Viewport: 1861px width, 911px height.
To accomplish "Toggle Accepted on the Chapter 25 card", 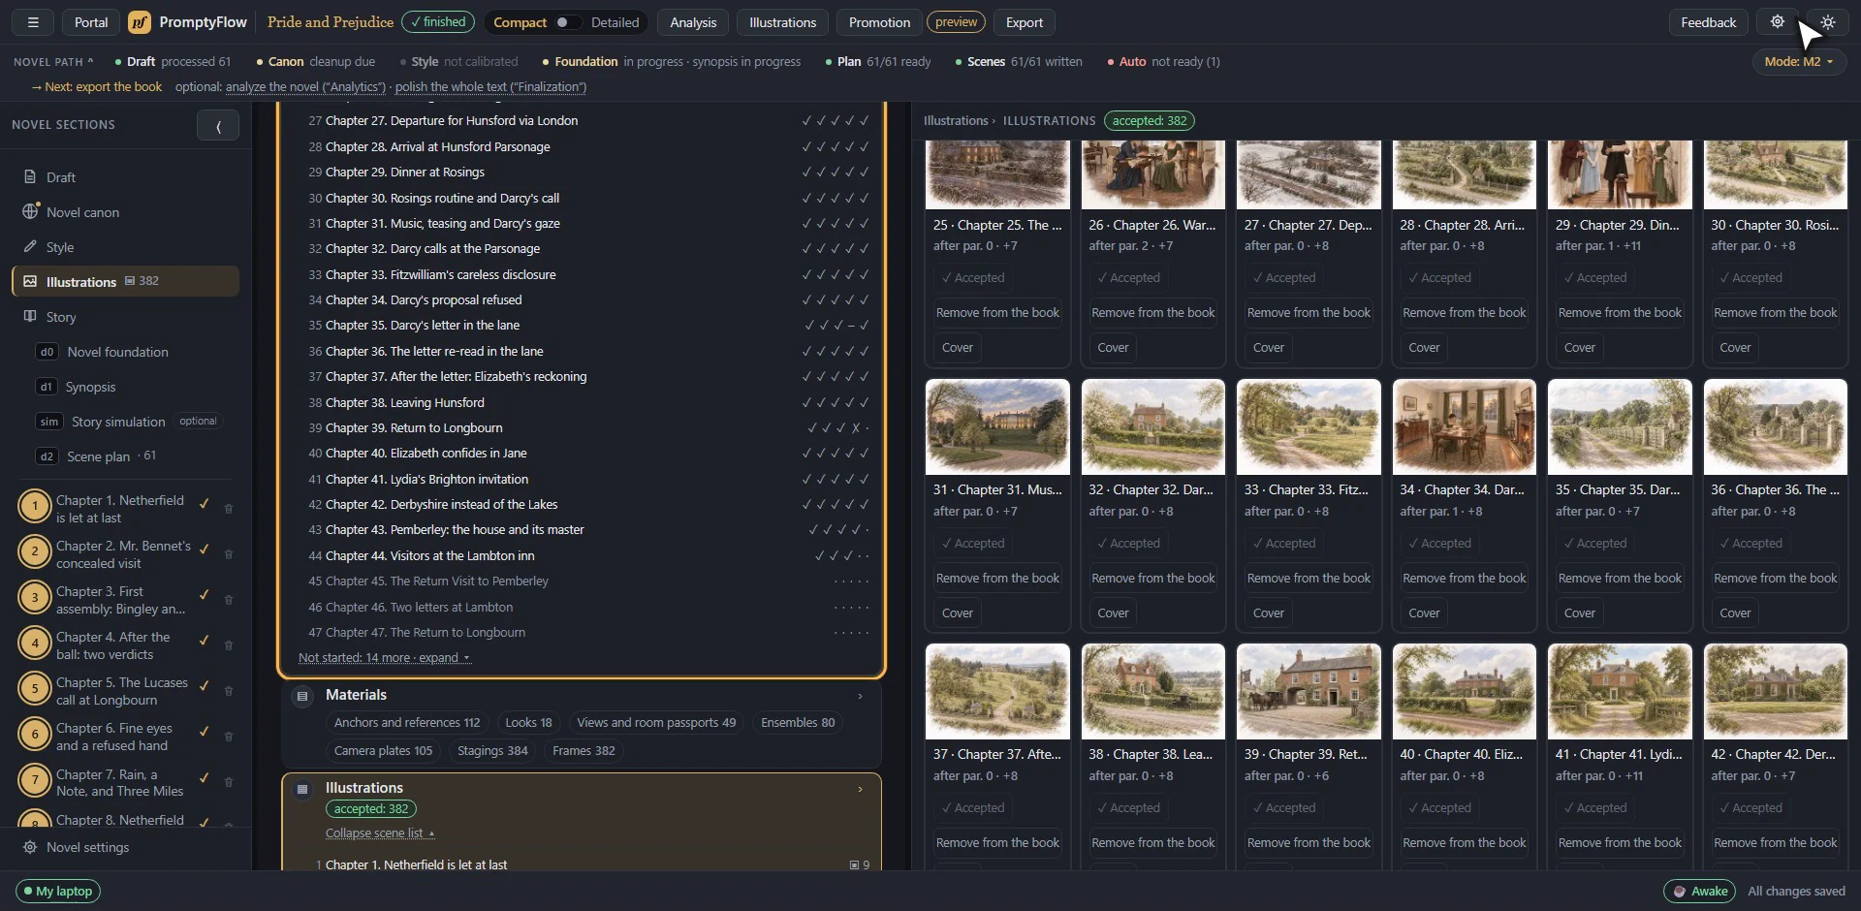I will [x=973, y=278].
